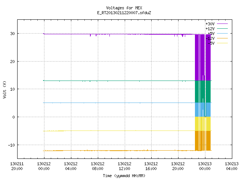Screen dimensions: 239x179
Task: Click the x-axis tick label '130212 12:00'
Action: click(124, 166)
